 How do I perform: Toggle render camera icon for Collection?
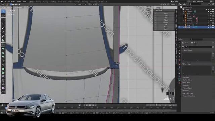[x=213, y=9]
